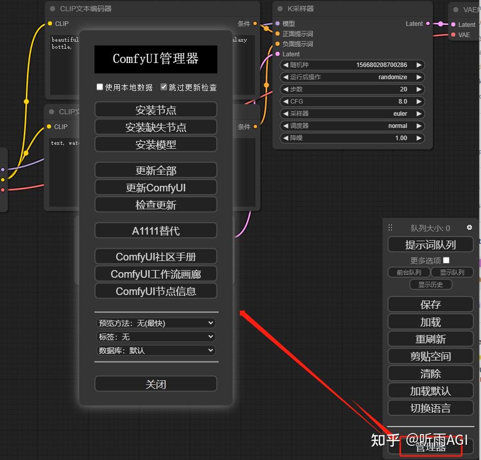Screen dimensions: 481x460
Task: Switch 采样器 sampler using right arrow
Action: click(x=419, y=114)
